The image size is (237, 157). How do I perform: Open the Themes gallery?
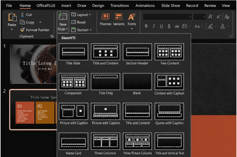coord(105,19)
